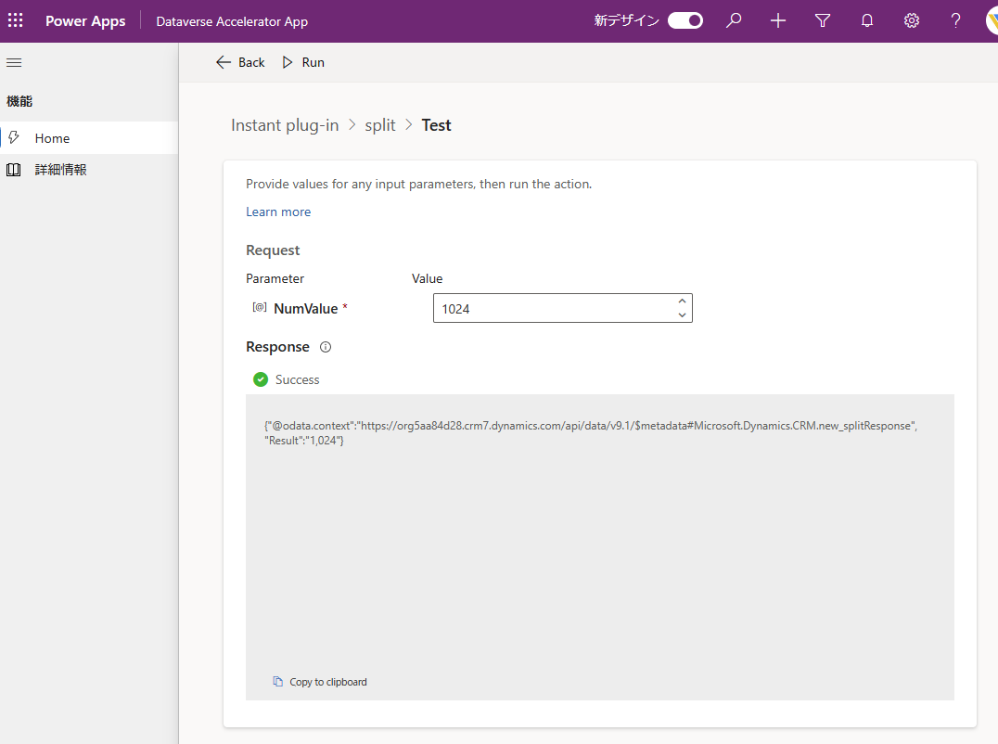Go to Instant plug-in breadcrumb
The height and width of the screenshot is (744, 998).
[285, 125]
